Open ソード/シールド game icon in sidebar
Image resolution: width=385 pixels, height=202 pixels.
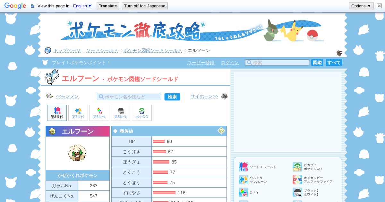click(x=244, y=167)
